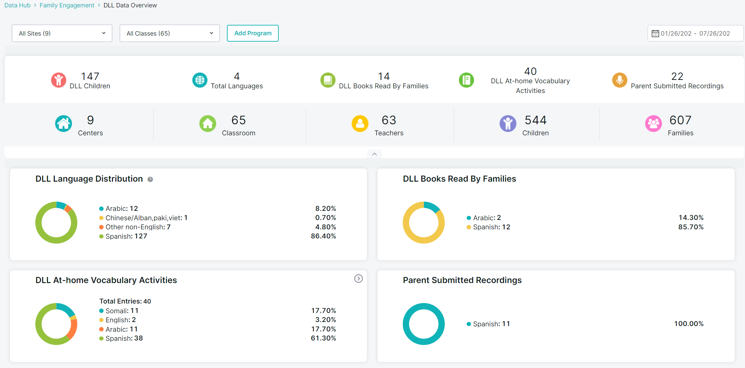Click the Parent Submitted Recordings donut chart
The width and height of the screenshot is (745, 368).
click(x=424, y=324)
